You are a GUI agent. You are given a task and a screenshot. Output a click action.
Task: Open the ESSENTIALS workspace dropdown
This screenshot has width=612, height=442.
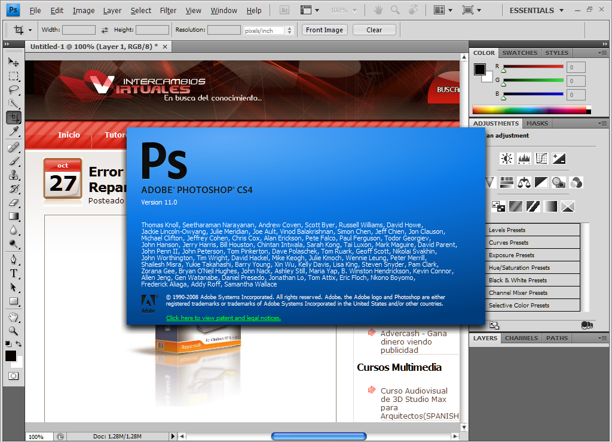536,11
